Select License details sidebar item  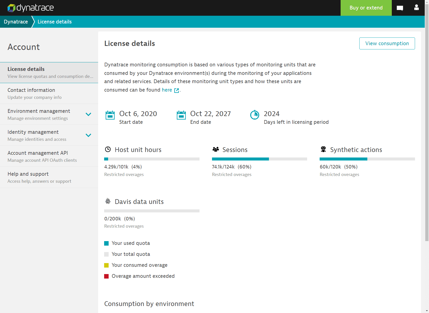click(49, 73)
